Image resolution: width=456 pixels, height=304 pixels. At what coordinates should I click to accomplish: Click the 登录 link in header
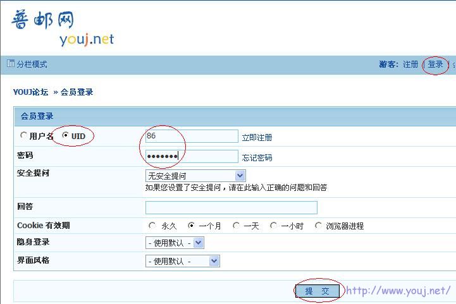pos(435,64)
